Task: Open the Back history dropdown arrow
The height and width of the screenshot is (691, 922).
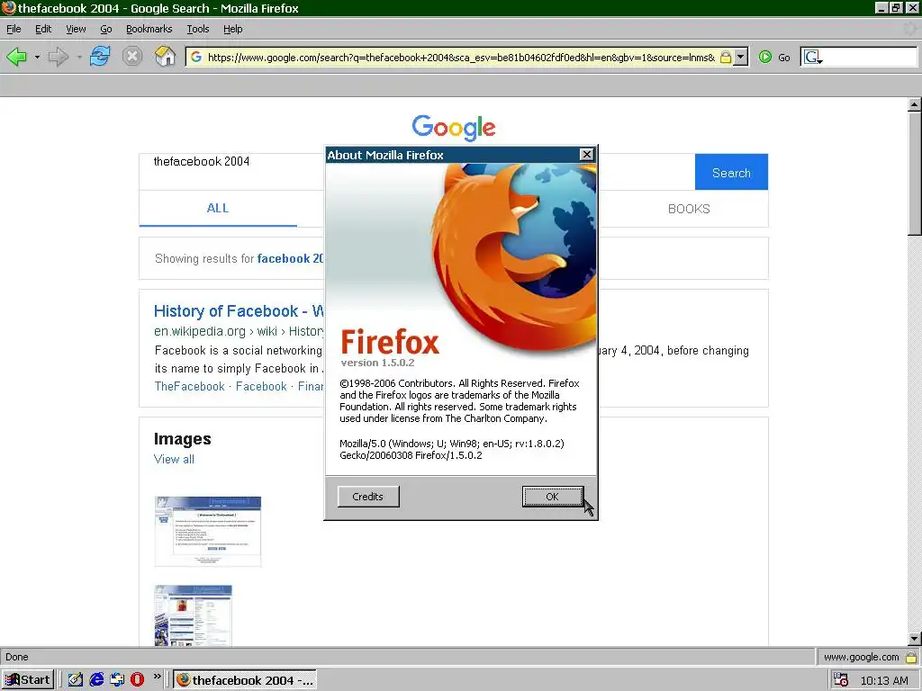Action: pyautogui.click(x=37, y=58)
